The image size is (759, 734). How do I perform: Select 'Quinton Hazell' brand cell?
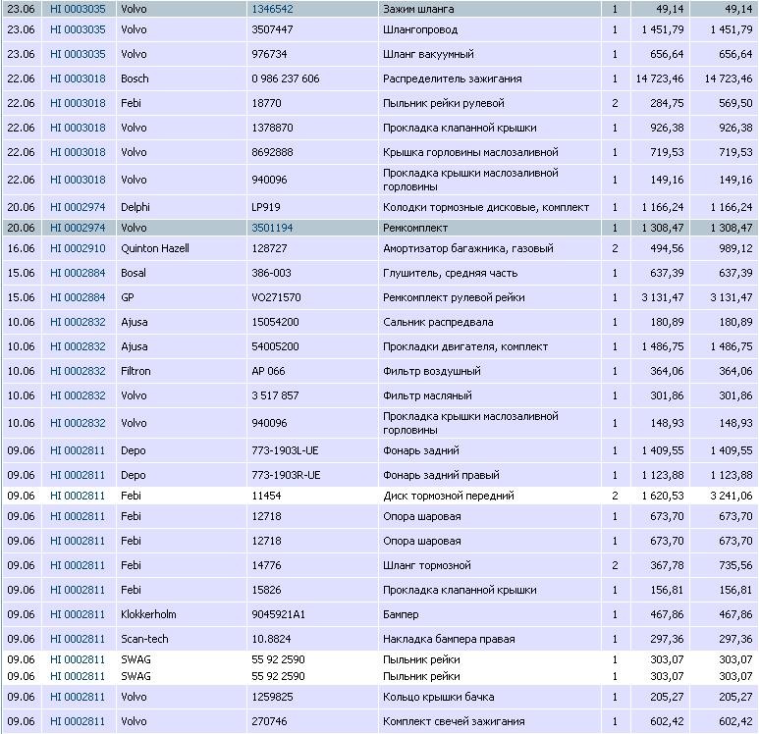(x=155, y=248)
